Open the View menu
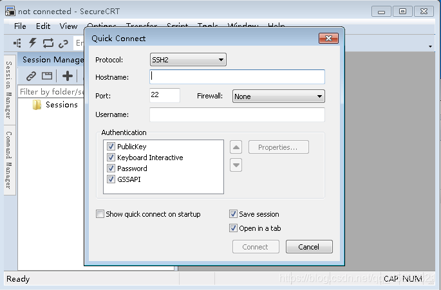Image resolution: width=441 pixels, height=290 pixels. coord(68,26)
